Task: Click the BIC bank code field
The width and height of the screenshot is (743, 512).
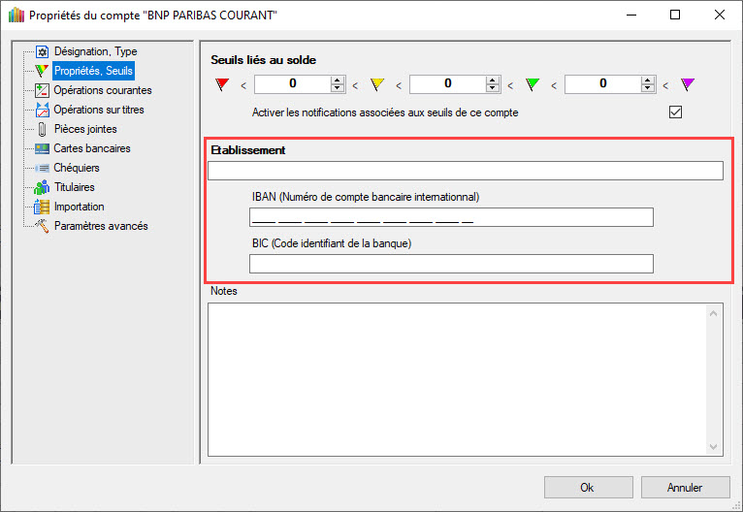Action: 451,264
